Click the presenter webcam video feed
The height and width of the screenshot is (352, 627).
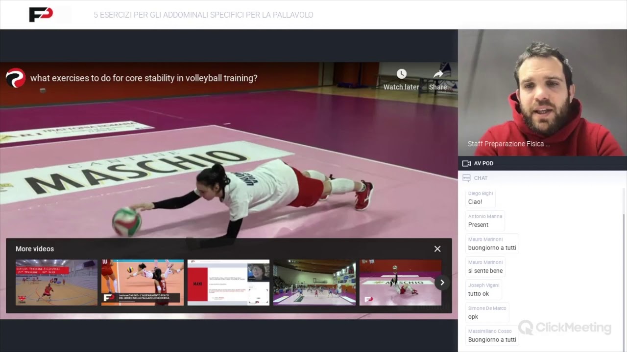[542, 93]
